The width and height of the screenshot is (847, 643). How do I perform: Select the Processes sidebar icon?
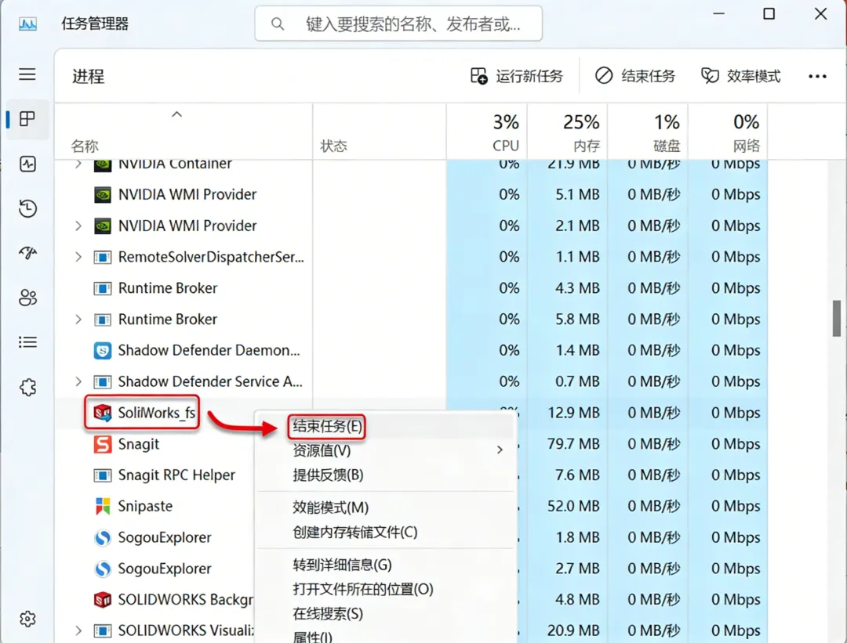point(27,119)
